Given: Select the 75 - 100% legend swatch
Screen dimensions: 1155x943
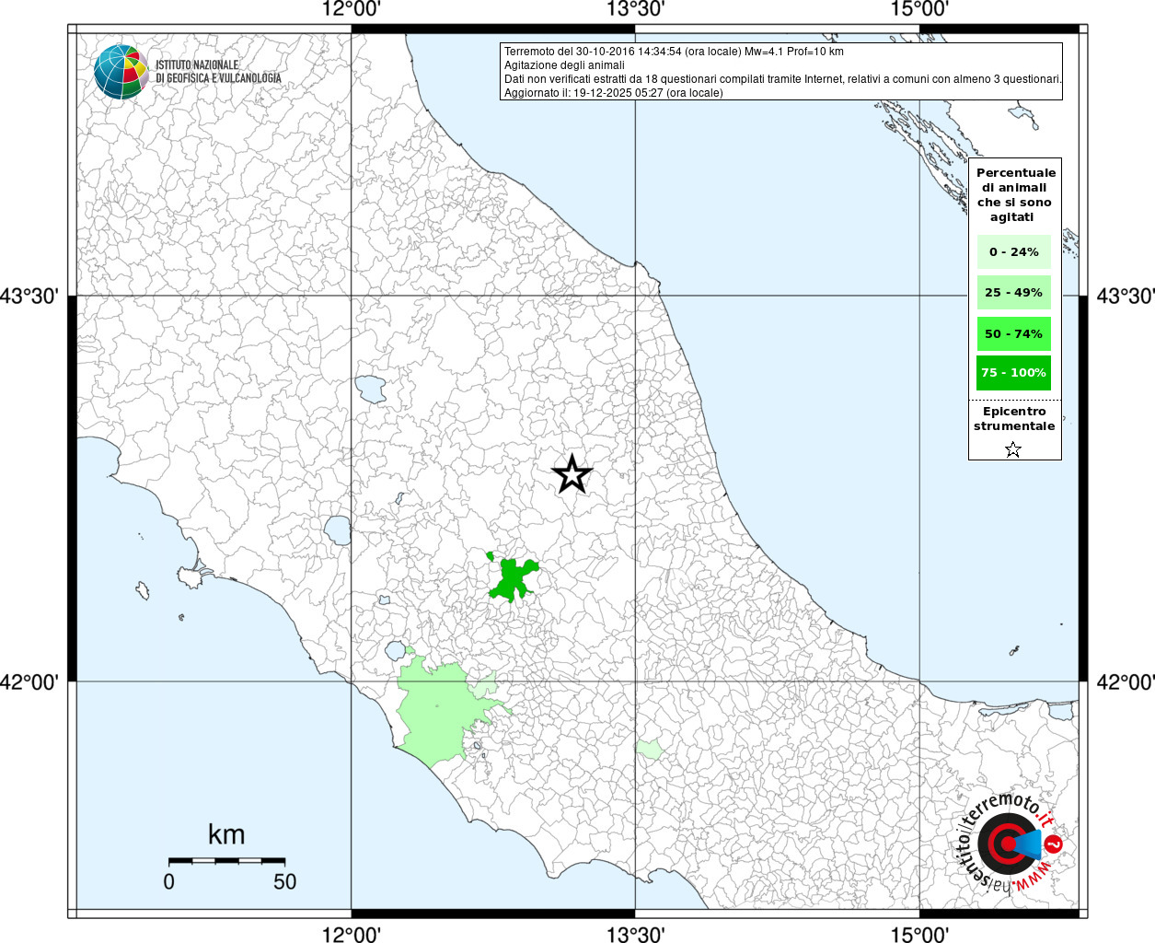Looking at the screenshot, I should pos(1013,373).
